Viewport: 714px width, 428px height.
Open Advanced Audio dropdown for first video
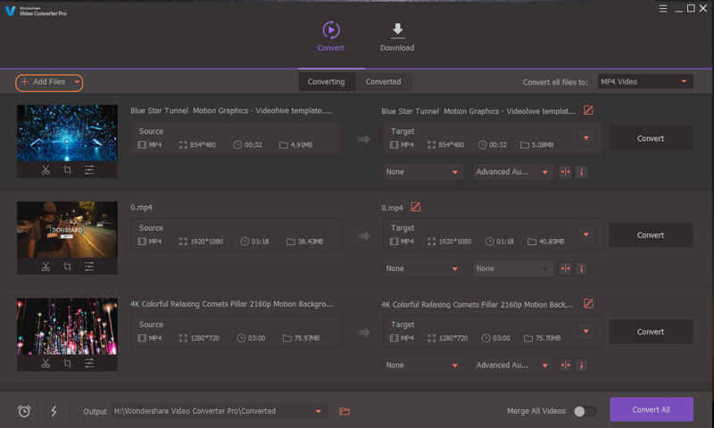click(512, 171)
